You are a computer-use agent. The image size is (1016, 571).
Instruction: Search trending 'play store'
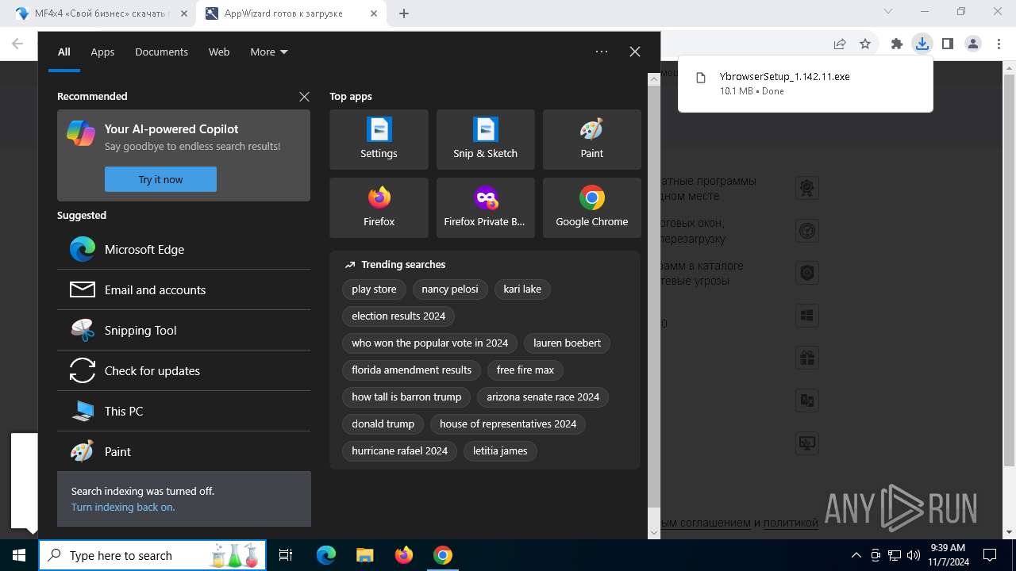coord(374,289)
